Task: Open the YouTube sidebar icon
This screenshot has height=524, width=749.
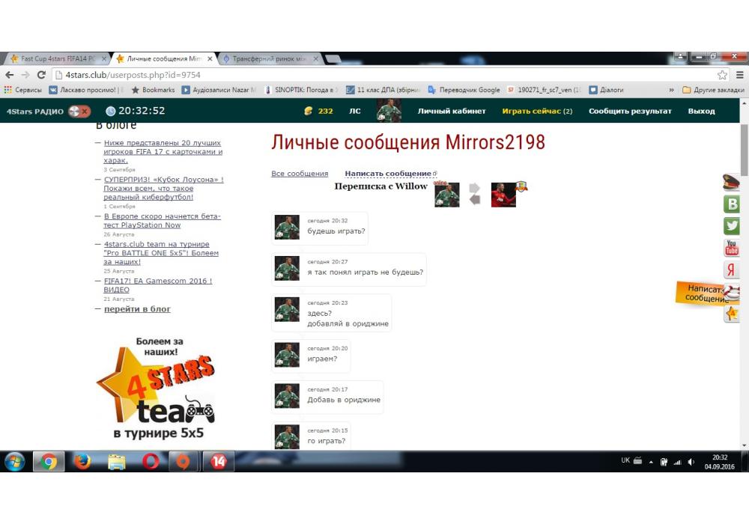Action: [x=732, y=248]
